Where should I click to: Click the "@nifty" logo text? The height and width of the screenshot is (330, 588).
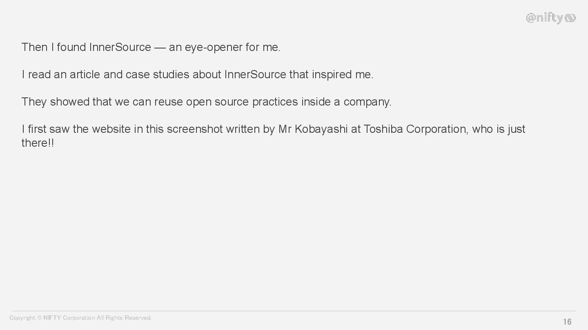(545, 18)
